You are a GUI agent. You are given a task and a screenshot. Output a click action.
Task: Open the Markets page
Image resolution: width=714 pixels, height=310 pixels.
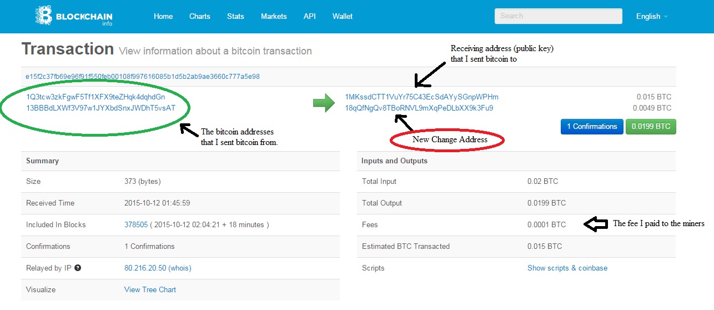(274, 16)
